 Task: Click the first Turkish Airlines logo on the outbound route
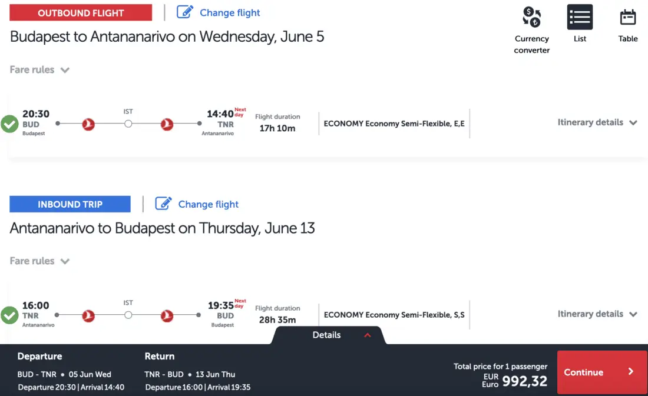pyautogui.click(x=88, y=124)
